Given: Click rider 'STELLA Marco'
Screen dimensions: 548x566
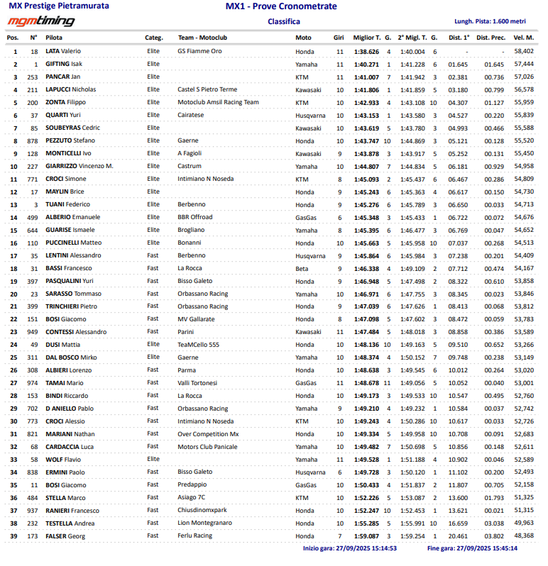Looking at the screenshot, I should (x=66, y=498).
